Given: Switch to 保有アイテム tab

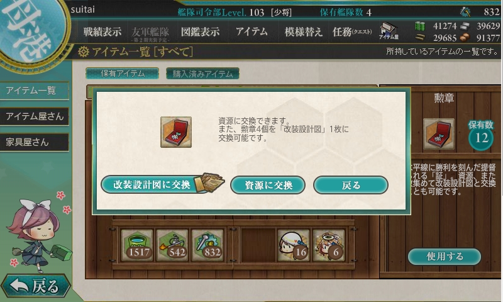Looking at the screenshot, I should tap(122, 74).
